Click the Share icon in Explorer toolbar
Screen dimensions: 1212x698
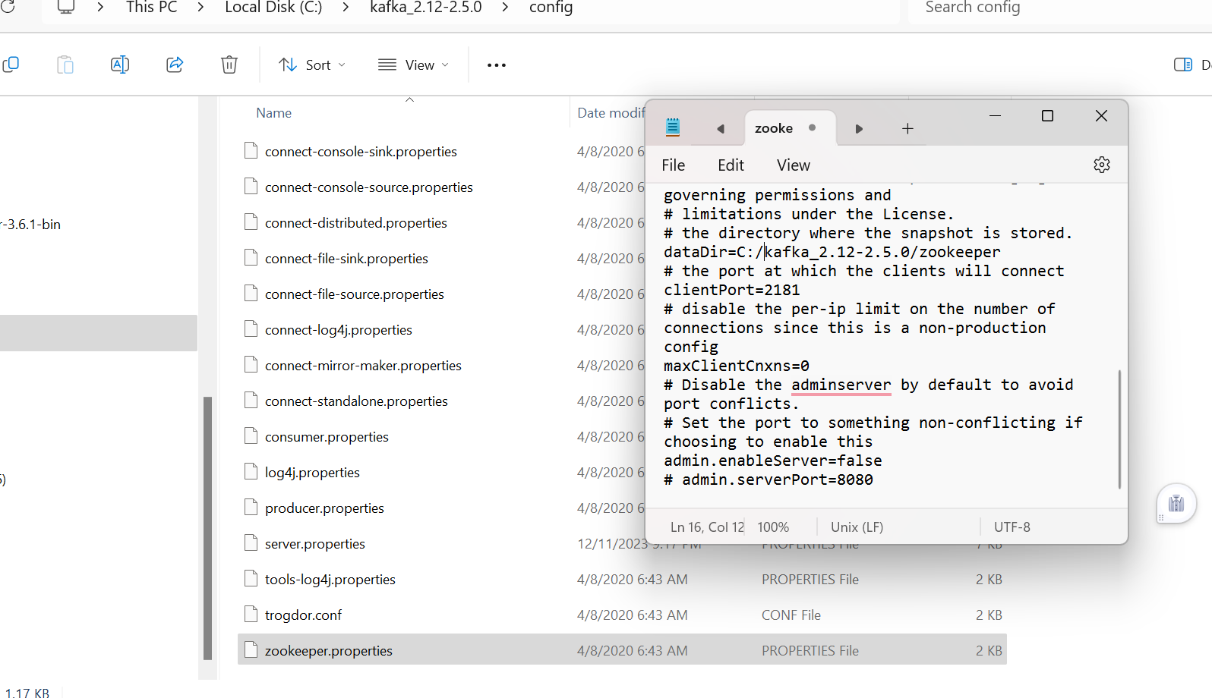coord(175,65)
